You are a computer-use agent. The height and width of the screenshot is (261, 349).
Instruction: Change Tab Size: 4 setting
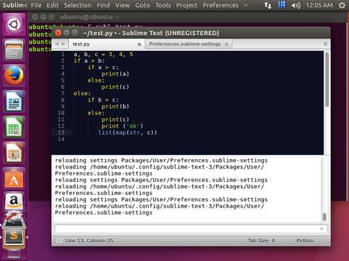(x=261, y=241)
